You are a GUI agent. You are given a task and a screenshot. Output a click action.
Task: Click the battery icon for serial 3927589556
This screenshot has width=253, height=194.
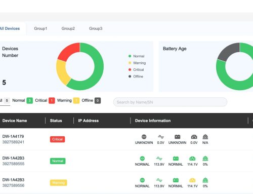coord(176,180)
